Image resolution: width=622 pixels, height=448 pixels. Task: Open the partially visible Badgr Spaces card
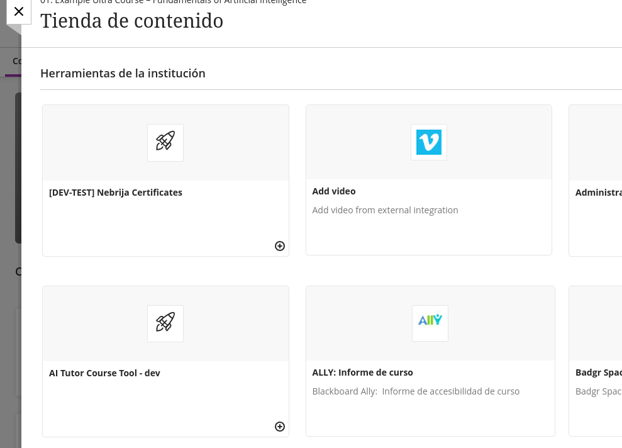click(596, 361)
